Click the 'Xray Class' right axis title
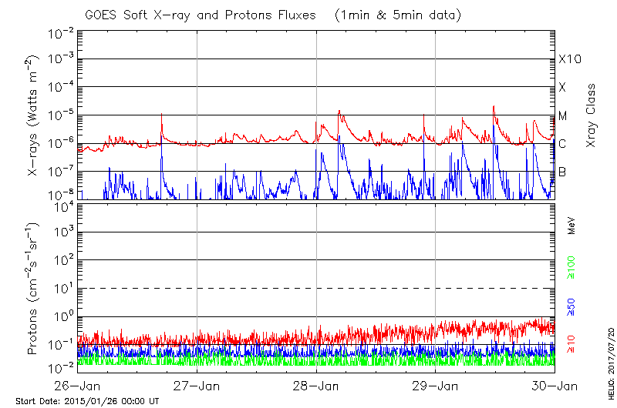 (x=592, y=115)
